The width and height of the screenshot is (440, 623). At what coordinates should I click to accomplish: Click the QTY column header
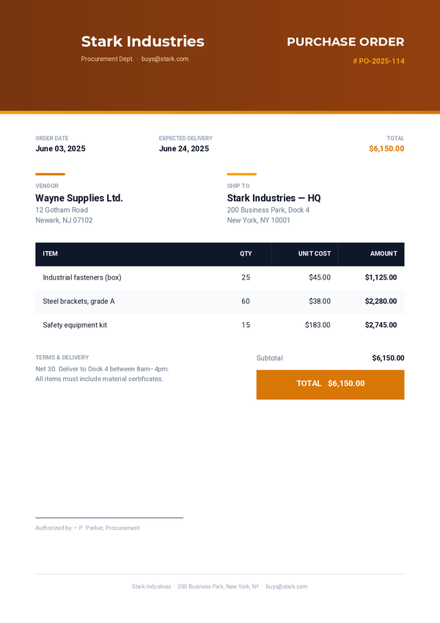click(x=246, y=253)
